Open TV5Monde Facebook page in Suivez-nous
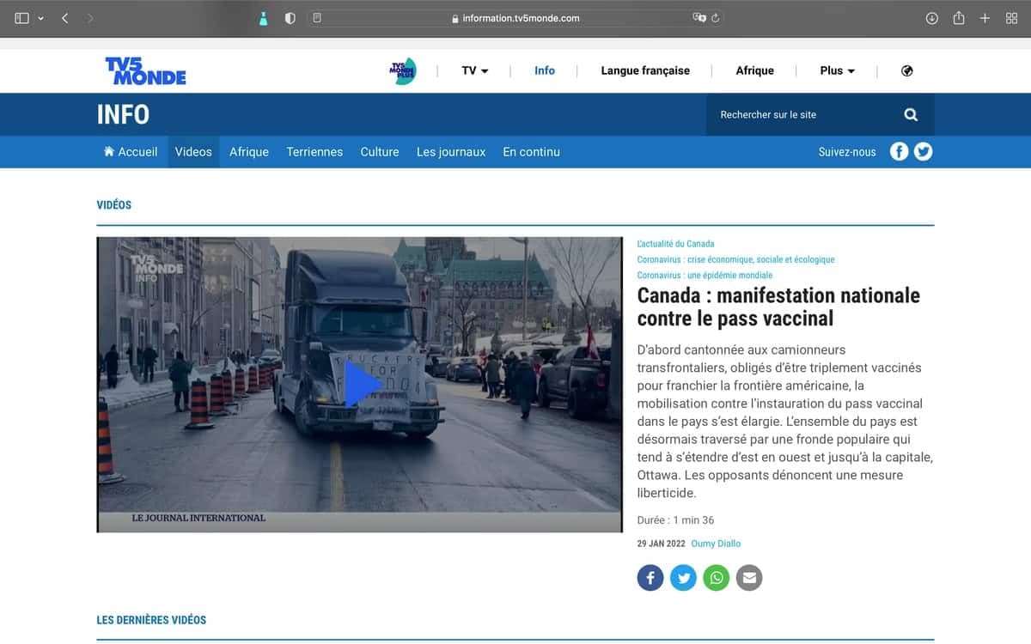Viewport: 1031px width, 644px height. (899, 152)
